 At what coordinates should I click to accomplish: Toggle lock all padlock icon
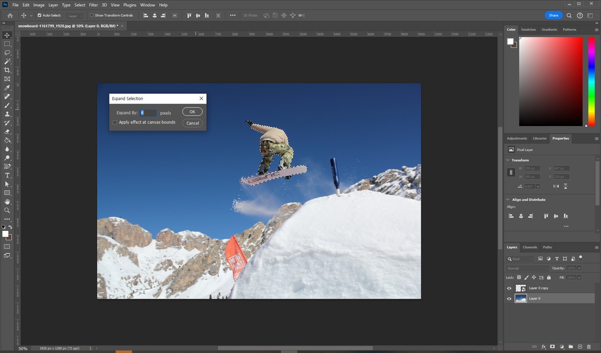pos(549,277)
